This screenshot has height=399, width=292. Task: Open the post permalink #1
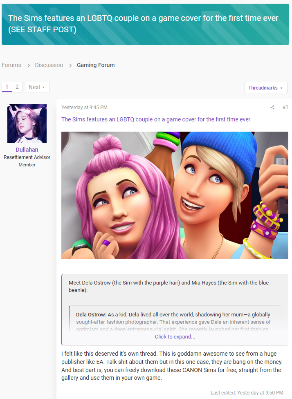click(285, 107)
